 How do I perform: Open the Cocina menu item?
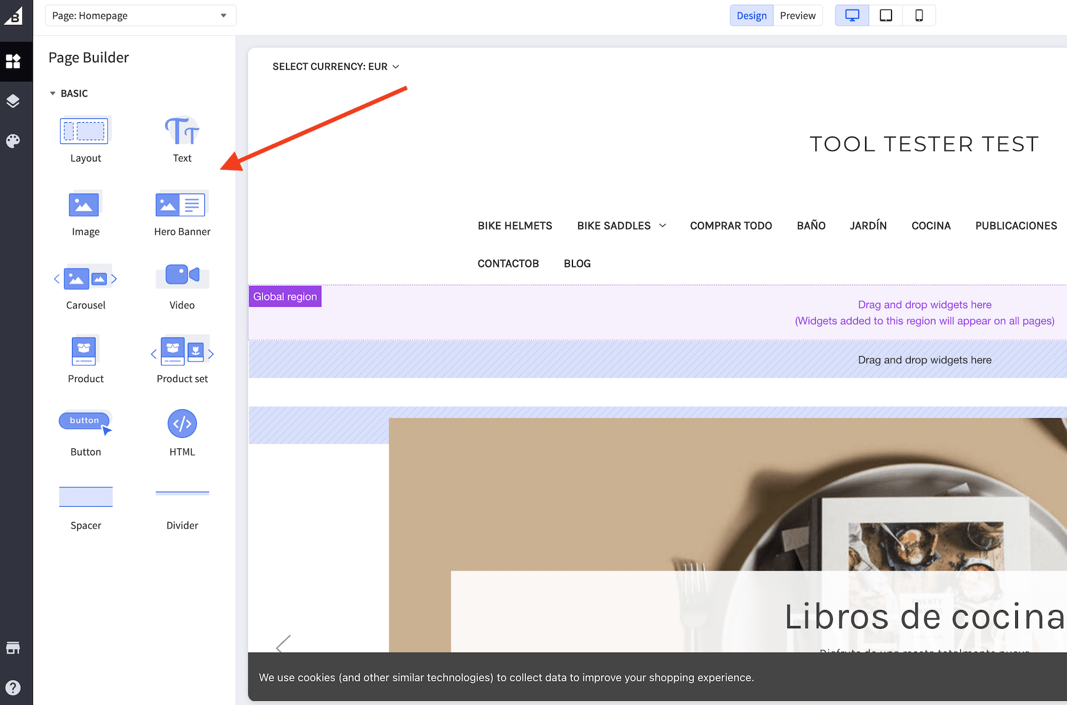931,226
